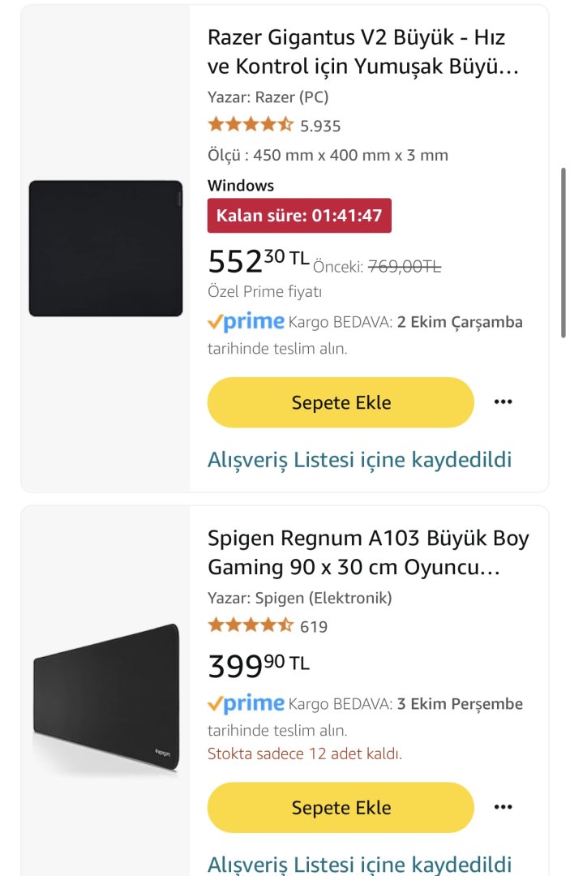
Task: Click the Spigen Regnum star rating
Action: pos(250,626)
